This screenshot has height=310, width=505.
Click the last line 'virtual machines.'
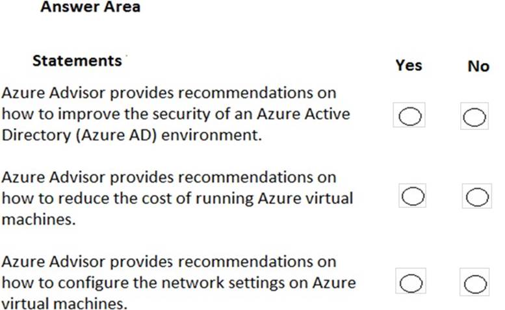click(64, 304)
